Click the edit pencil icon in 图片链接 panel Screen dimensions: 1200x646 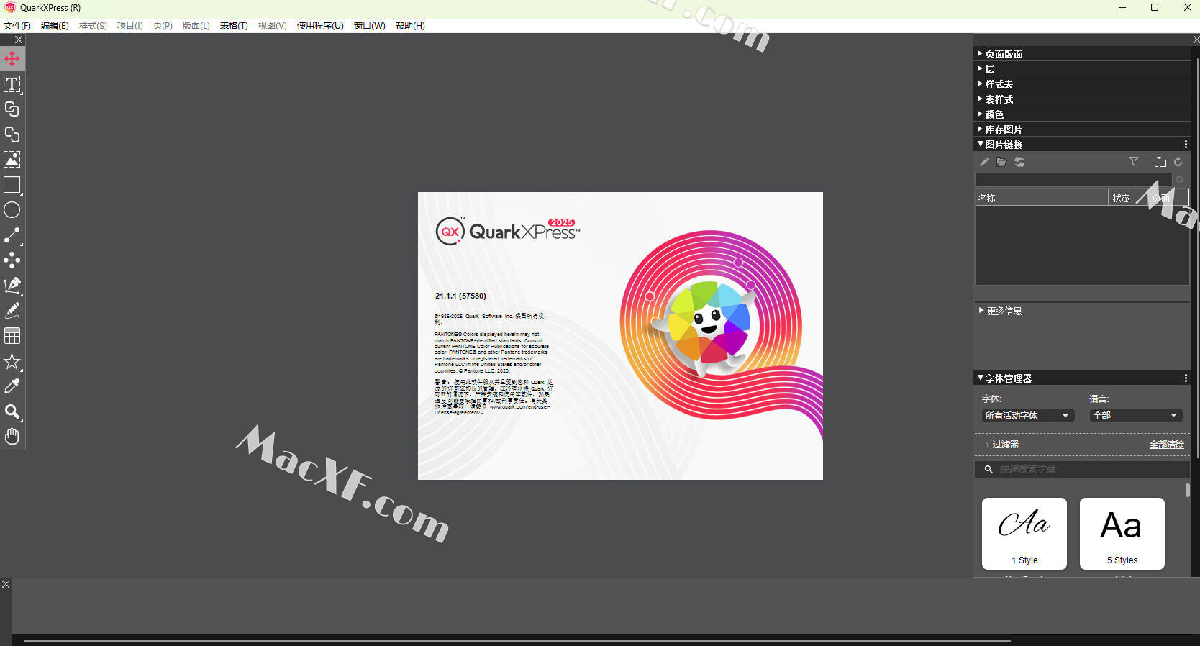984,163
